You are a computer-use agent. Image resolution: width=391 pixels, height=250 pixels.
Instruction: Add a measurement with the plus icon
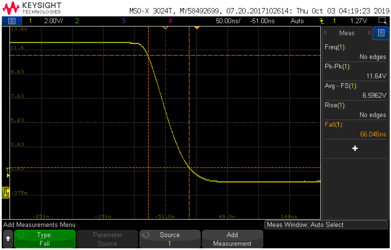coord(355,149)
